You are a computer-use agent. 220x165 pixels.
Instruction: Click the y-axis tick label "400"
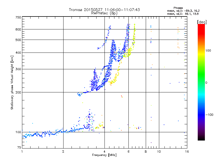click(x=18, y=53)
